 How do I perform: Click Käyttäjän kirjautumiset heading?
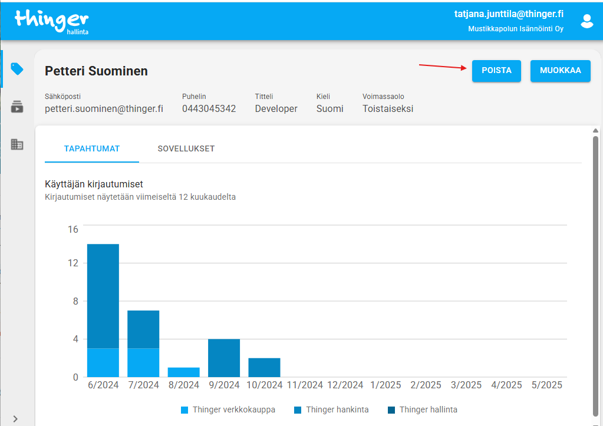tap(94, 184)
